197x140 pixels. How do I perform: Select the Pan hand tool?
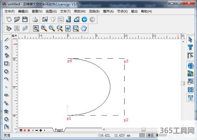tap(84, 29)
